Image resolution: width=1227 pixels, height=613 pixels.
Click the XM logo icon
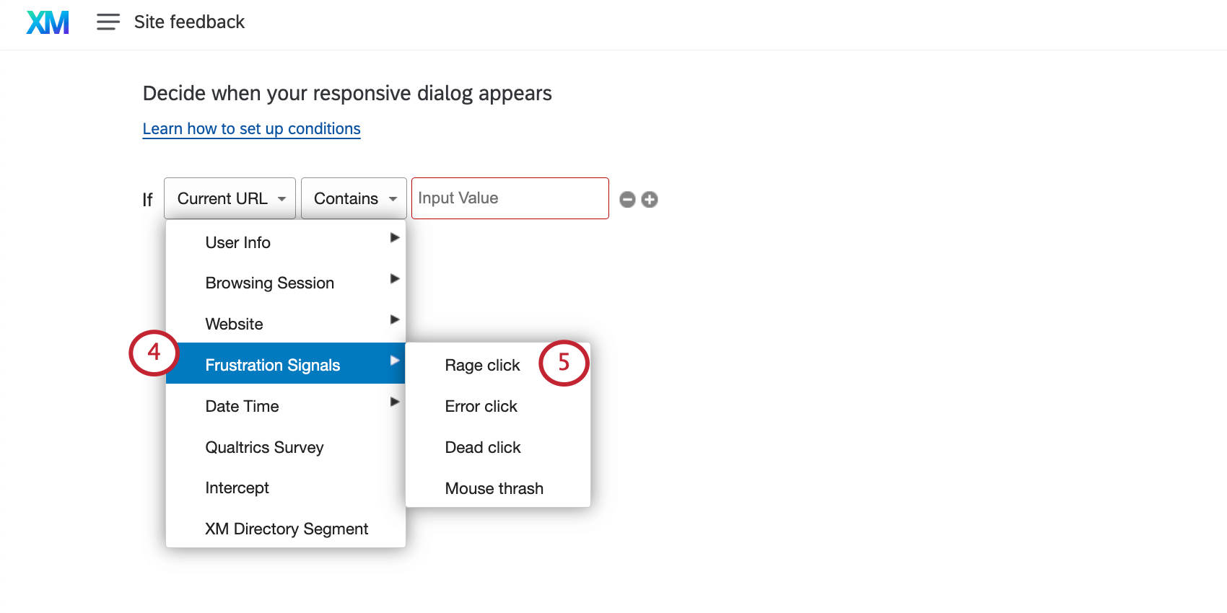coord(48,22)
